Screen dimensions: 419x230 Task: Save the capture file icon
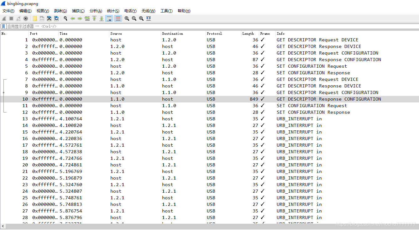tap(42, 18)
